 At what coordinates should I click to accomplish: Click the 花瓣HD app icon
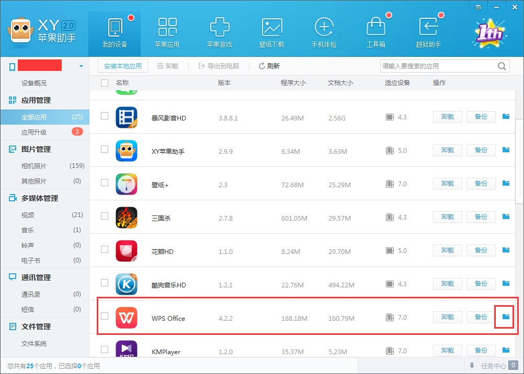pos(127,251)
